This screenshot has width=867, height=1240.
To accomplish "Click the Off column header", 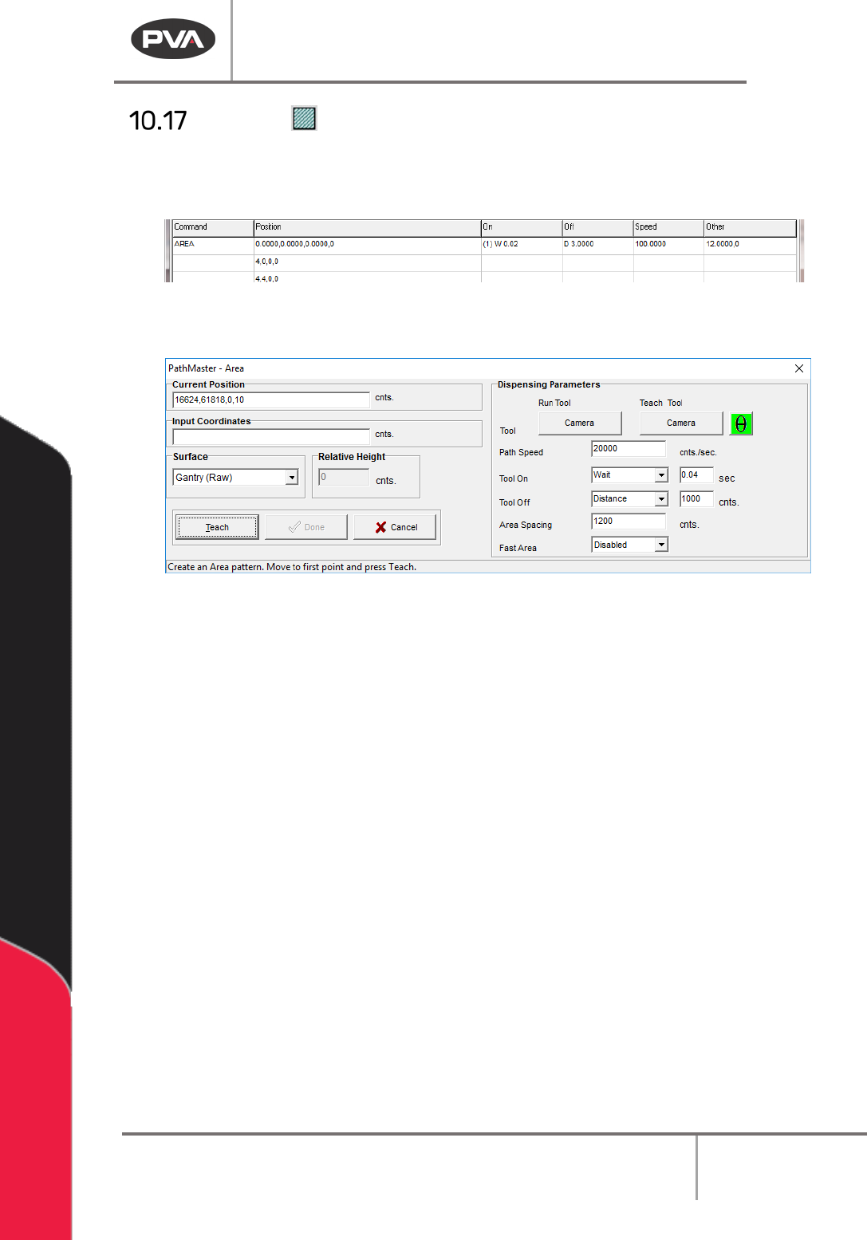I will coord(597,227).
